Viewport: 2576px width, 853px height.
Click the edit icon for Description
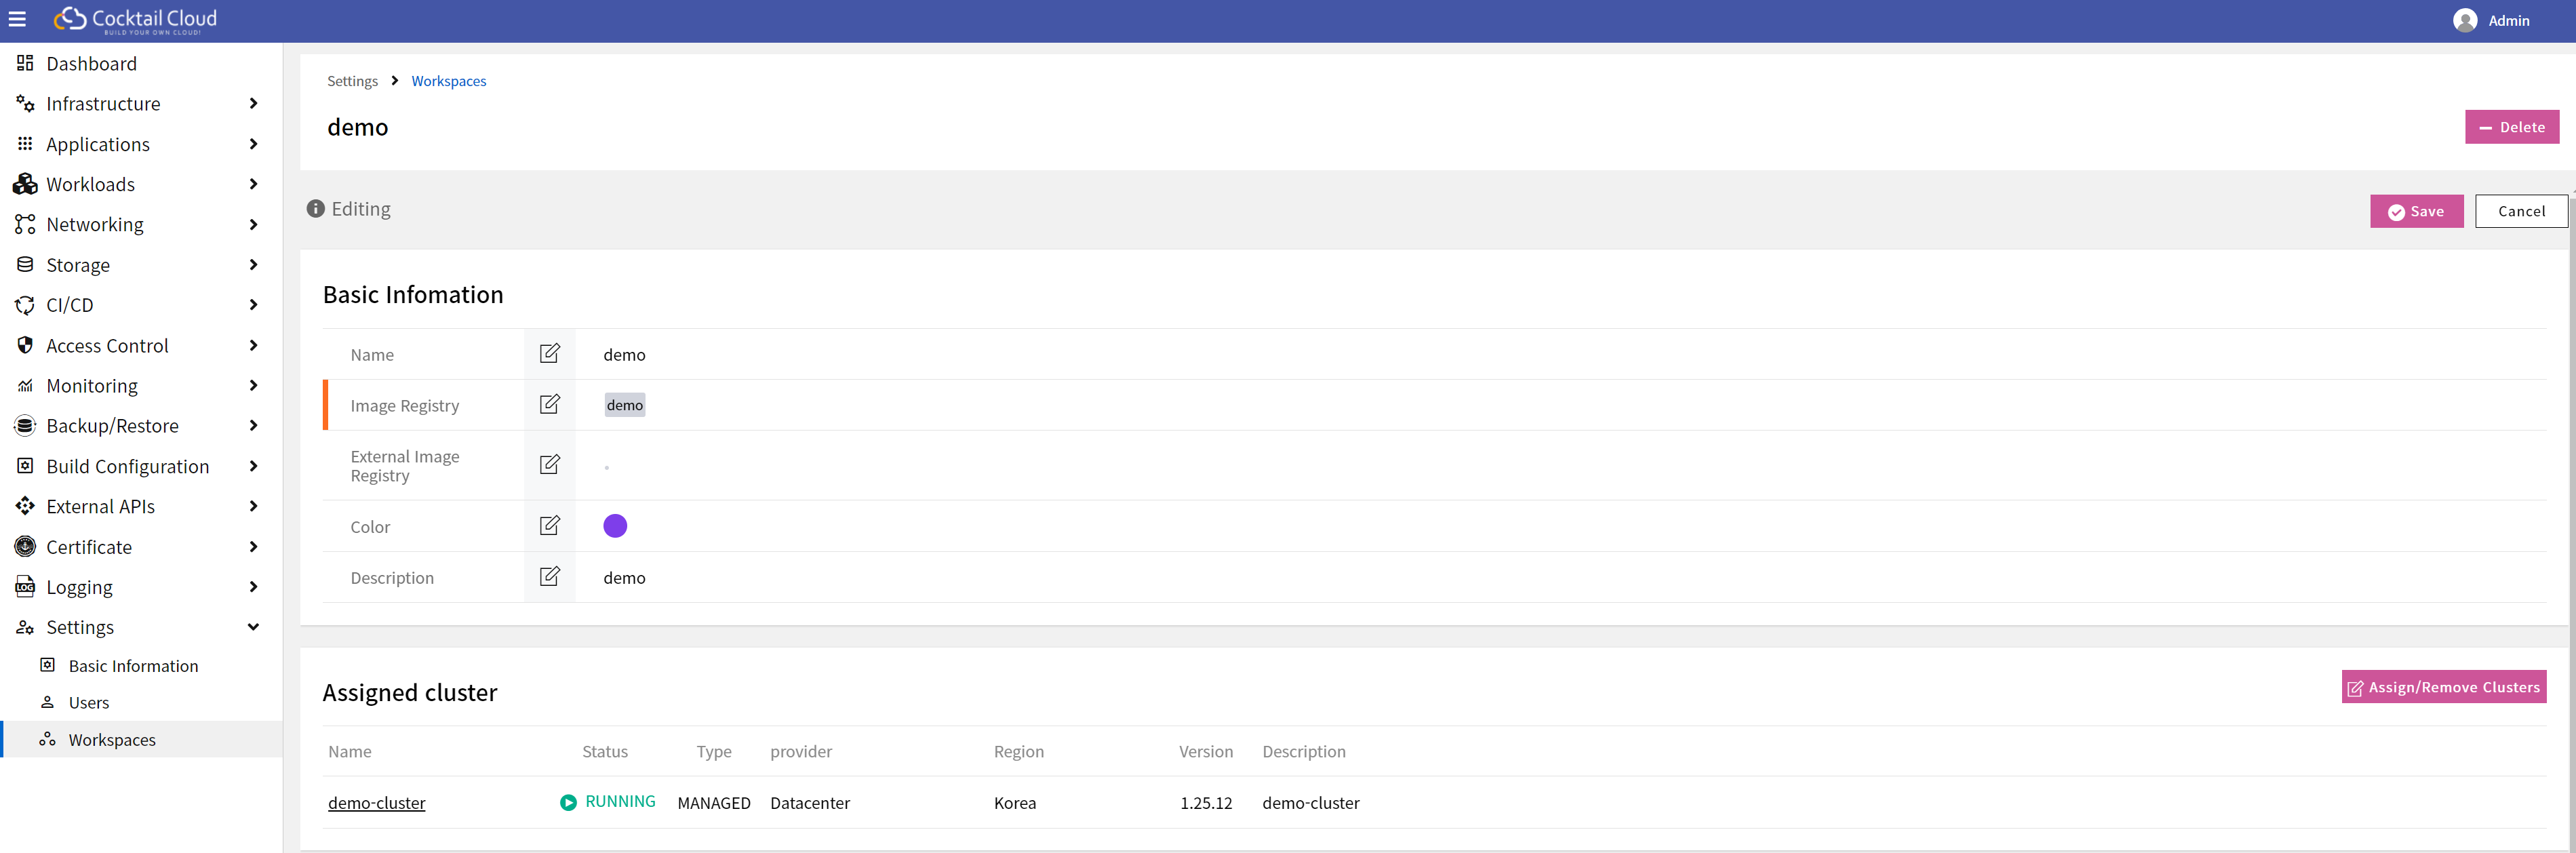pos(549,577)
